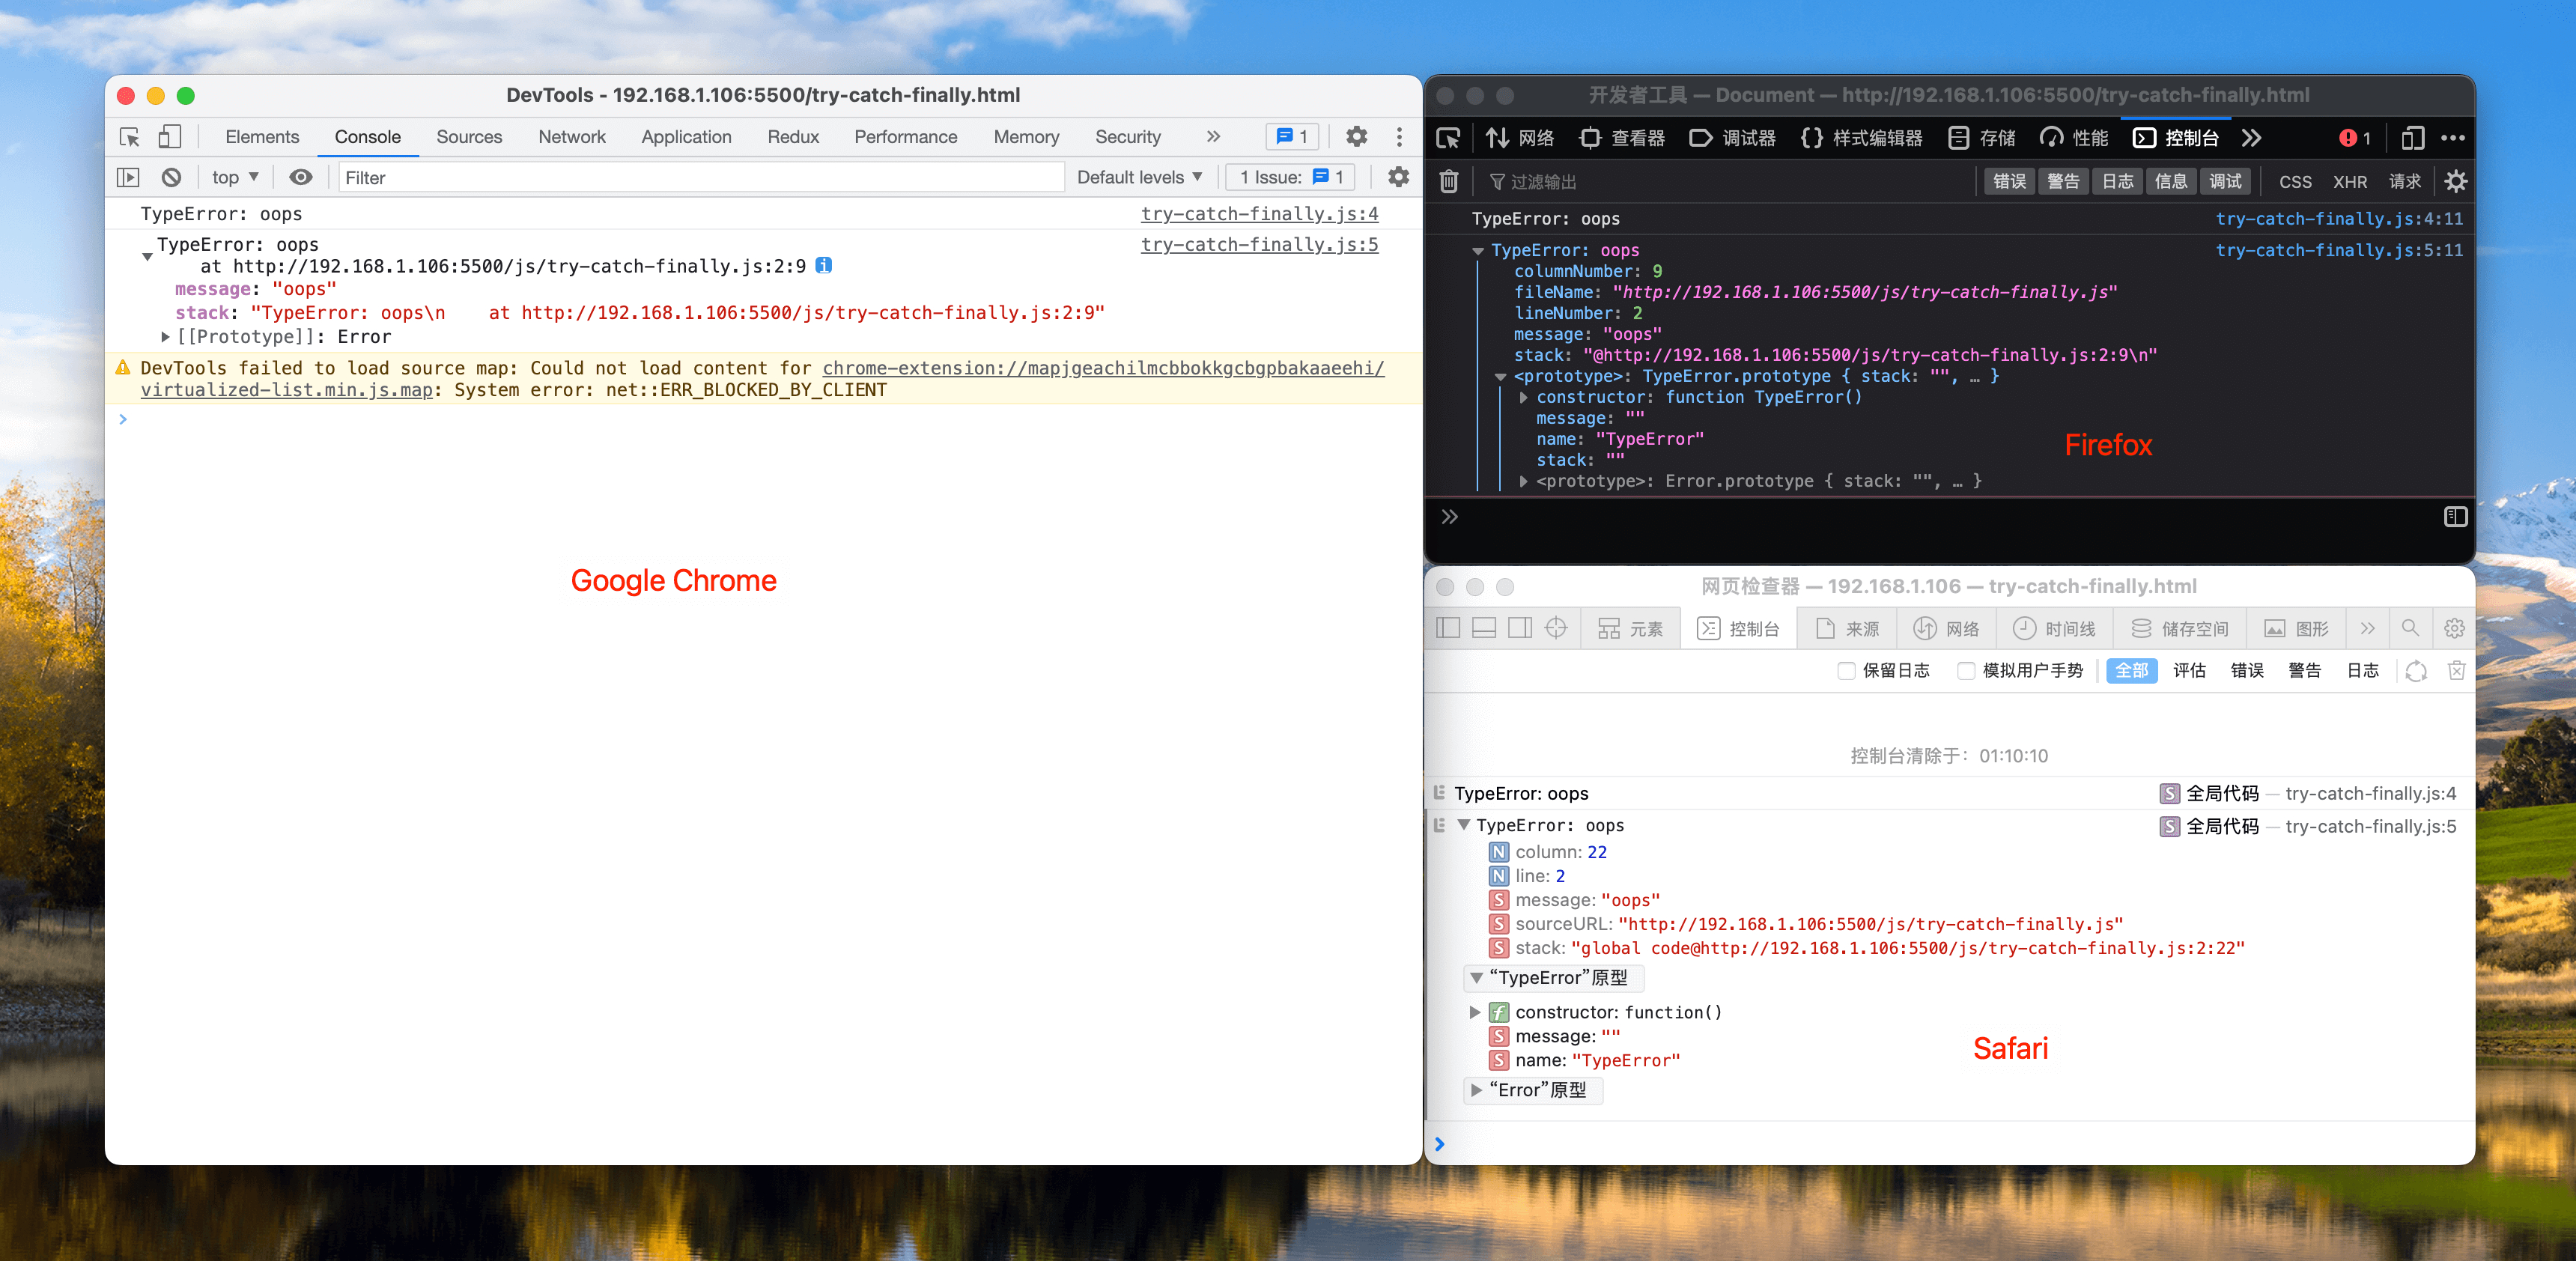Toggle Chrome device toolbar icon

pos(169,137)
